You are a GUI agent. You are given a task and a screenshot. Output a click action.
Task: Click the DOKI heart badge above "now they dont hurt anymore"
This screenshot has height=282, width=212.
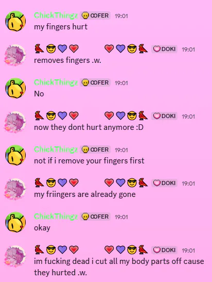(x=164, y=116)
